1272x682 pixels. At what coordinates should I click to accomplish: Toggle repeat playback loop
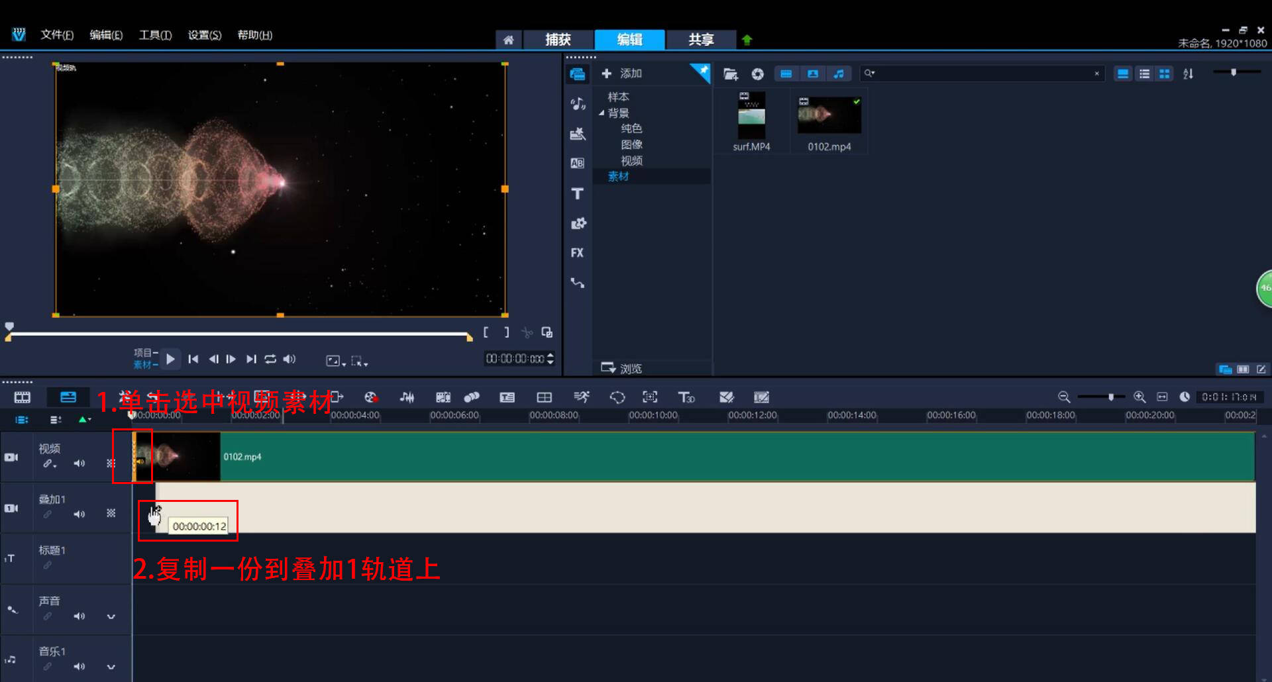pos(270,359)
